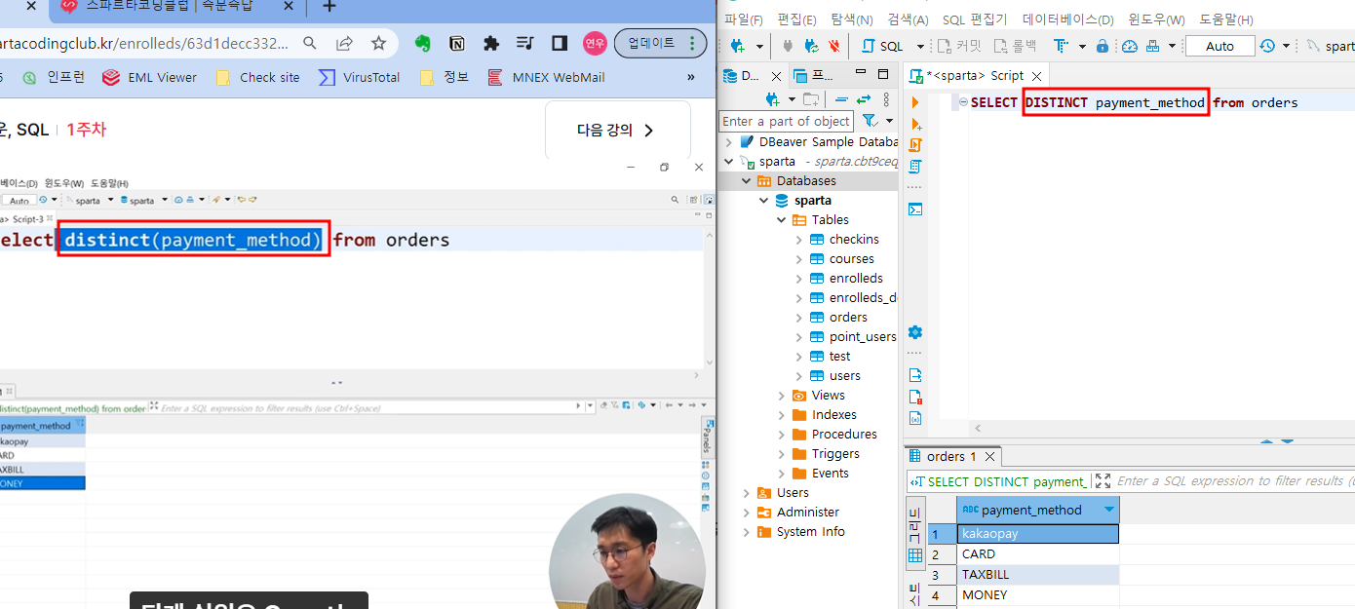1355x609 pixels.
Task: Open the EML Viewer bookmark
Action: coord(150,77)
